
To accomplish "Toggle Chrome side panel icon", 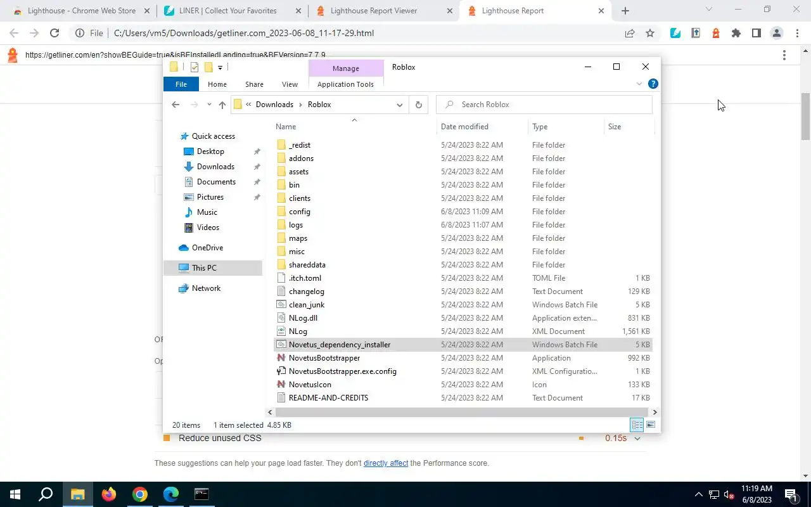I will (x=757, y=33).
